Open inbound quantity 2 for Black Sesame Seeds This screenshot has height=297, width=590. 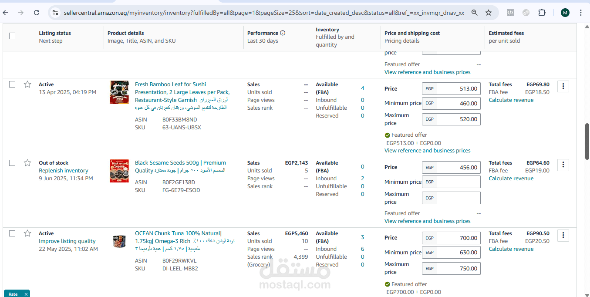(x=362, y=179)
